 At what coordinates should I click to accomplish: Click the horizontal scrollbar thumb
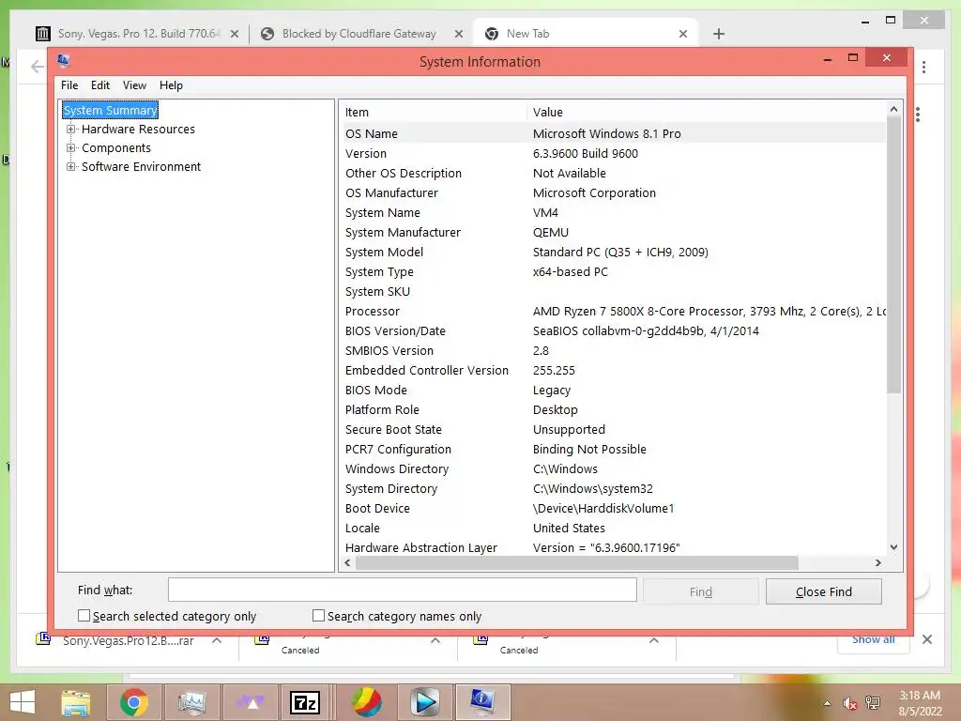[577, 563]
